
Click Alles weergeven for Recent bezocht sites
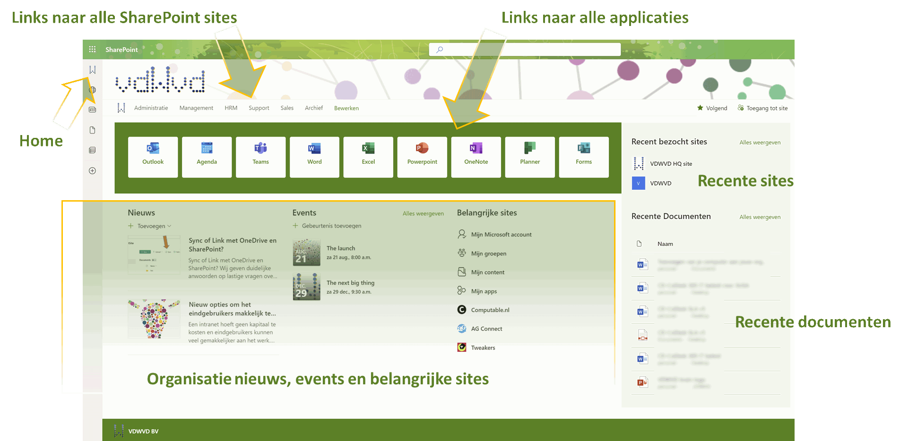pyautogui.click(x=760, y=142)
